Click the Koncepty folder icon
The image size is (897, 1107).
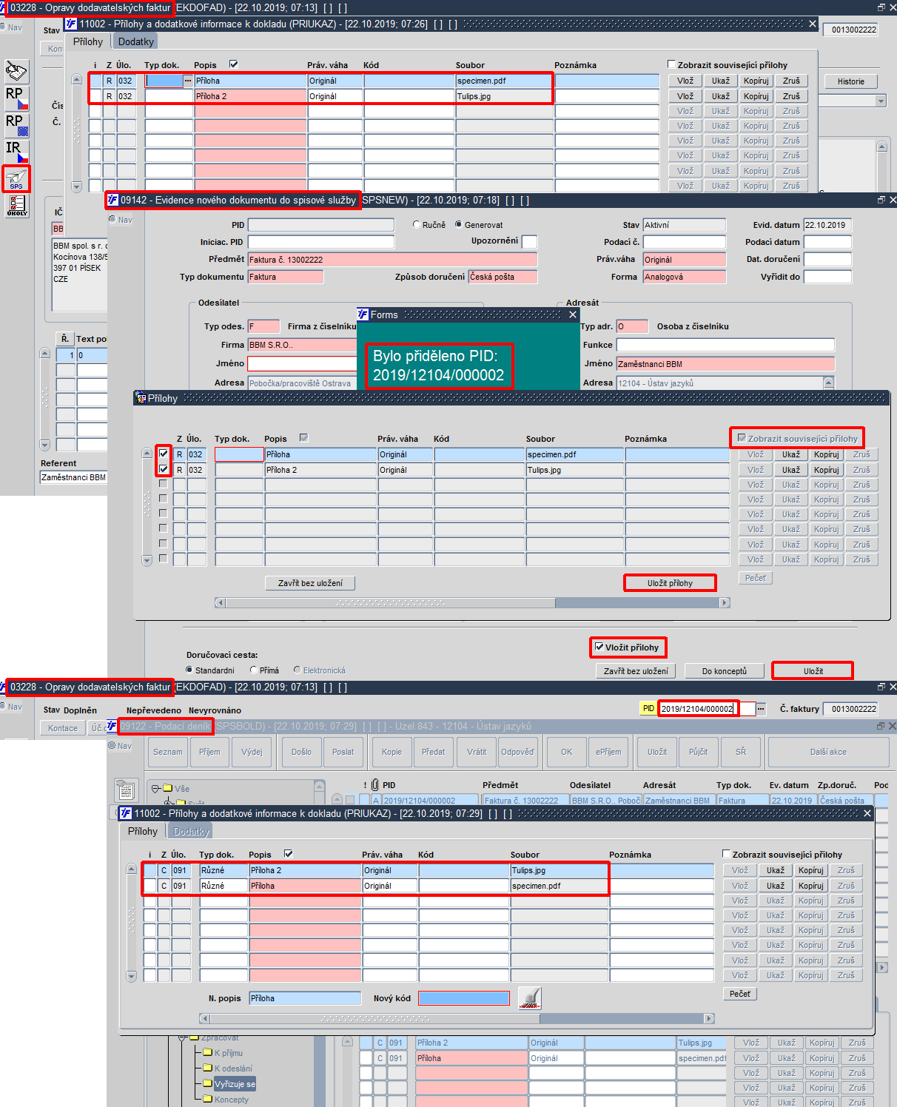click(208, 1099)
